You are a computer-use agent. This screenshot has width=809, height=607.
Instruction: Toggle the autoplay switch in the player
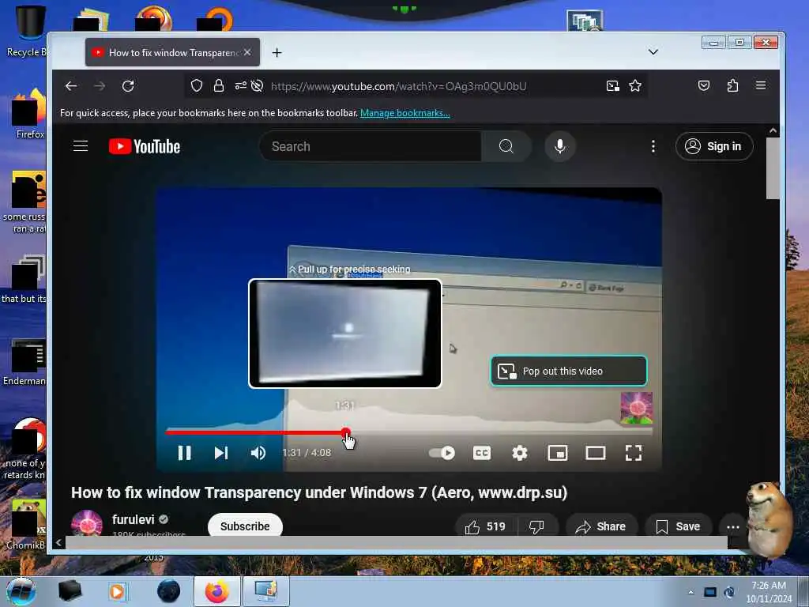tap(442, 453)
